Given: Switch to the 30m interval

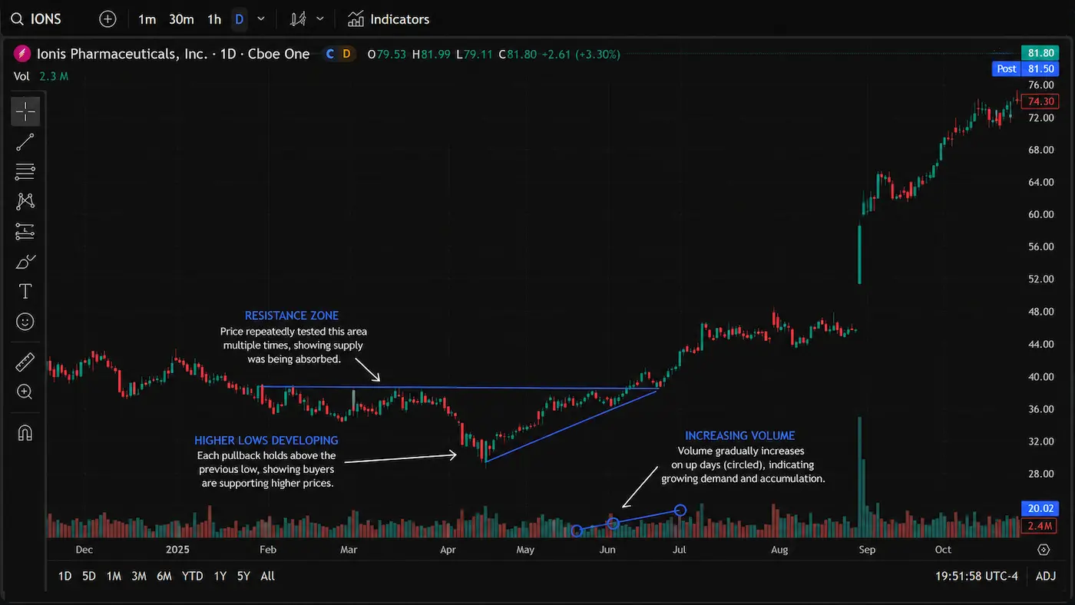Looking at the screenshot, I should point(181,19).
